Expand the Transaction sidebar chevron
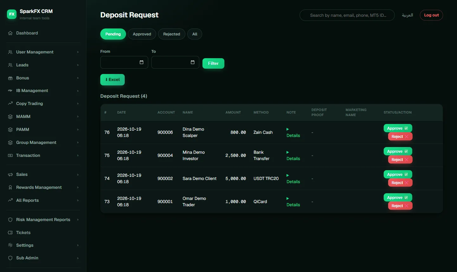 pyautogui.click(x=78, y=156)
